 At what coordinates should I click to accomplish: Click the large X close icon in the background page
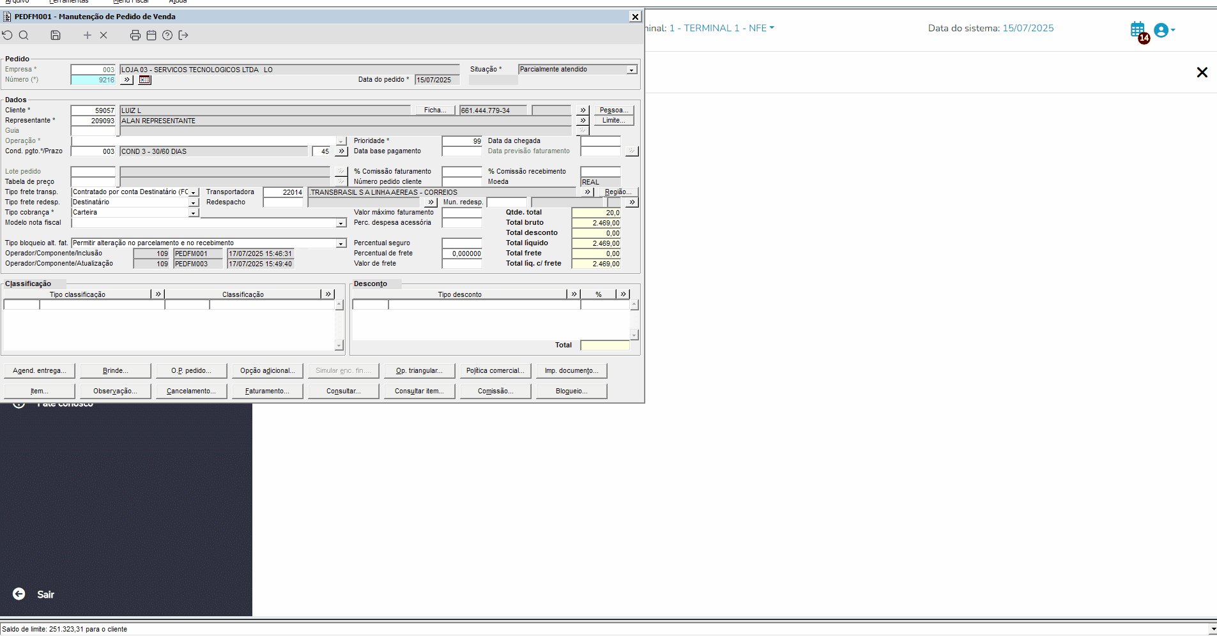1202,72
